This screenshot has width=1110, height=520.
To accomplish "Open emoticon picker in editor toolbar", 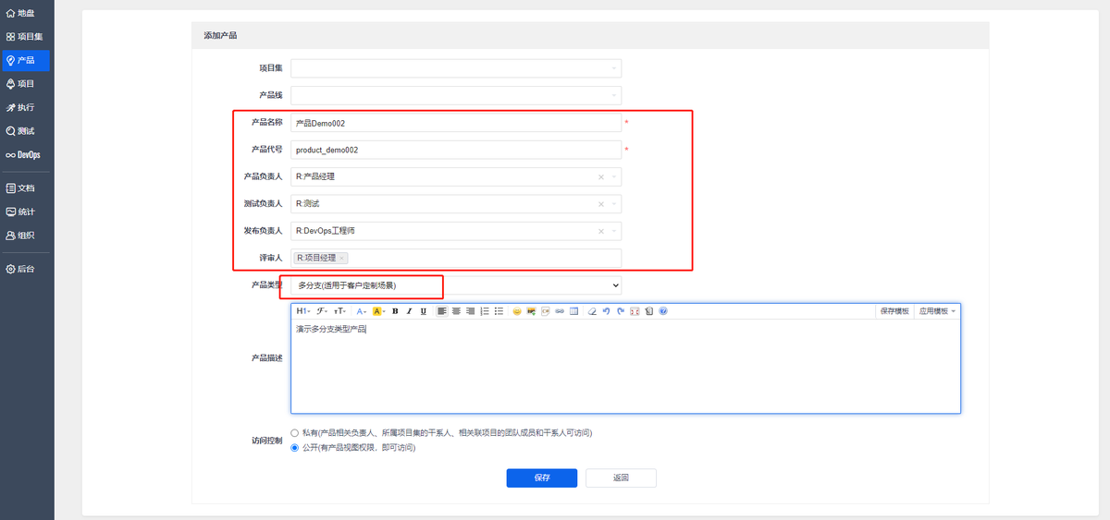I will (x=517, y=311).
